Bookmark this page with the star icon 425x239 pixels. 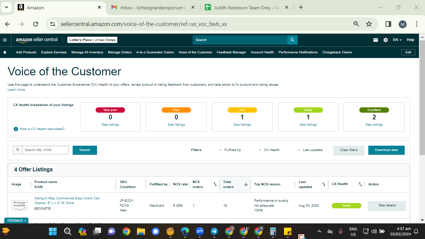[x=369, y=24]
